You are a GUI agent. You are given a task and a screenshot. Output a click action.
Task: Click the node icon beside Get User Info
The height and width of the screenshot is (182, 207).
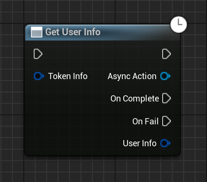(x=37, y=32)
